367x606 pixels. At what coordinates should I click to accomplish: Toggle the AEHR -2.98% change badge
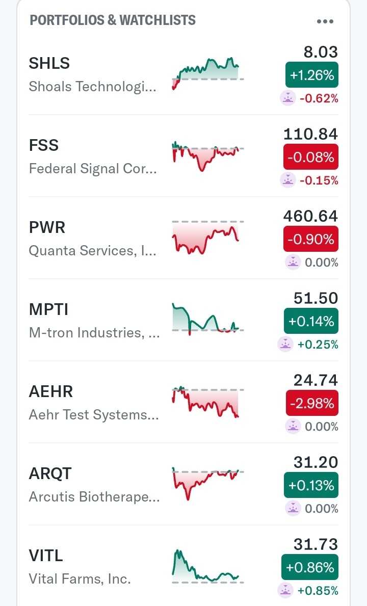click(311, 403)
